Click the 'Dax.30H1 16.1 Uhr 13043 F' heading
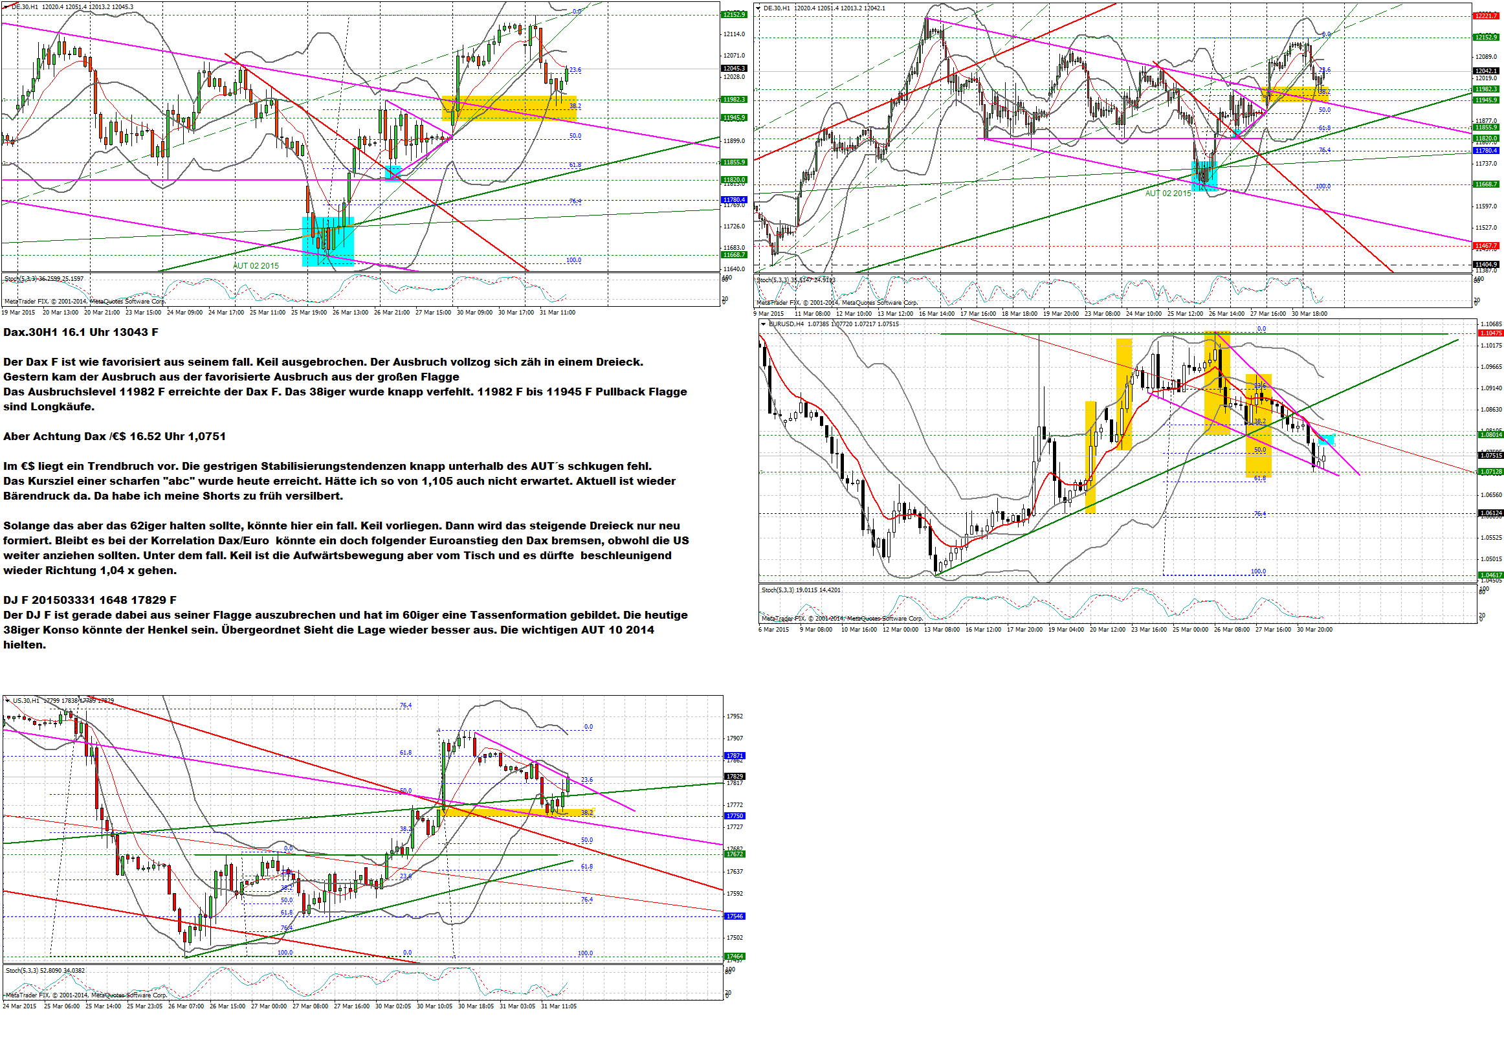 pos(80,332)
